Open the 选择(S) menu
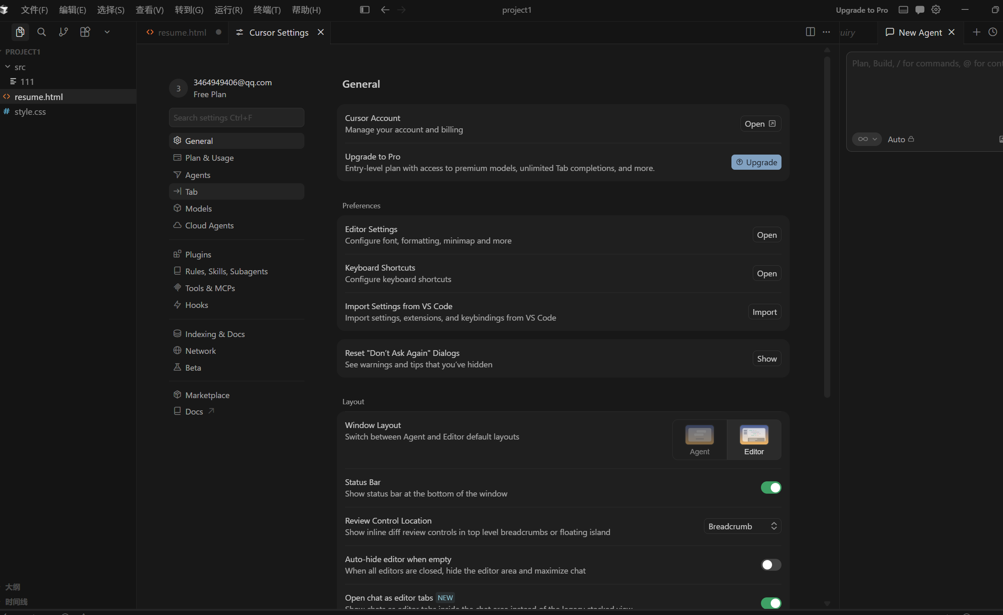The width and height of the screenshot is (1003, 615). [x=111, y=10]
